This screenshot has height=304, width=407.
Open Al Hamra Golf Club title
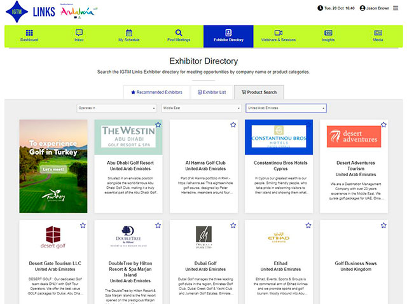click(205, 163)
